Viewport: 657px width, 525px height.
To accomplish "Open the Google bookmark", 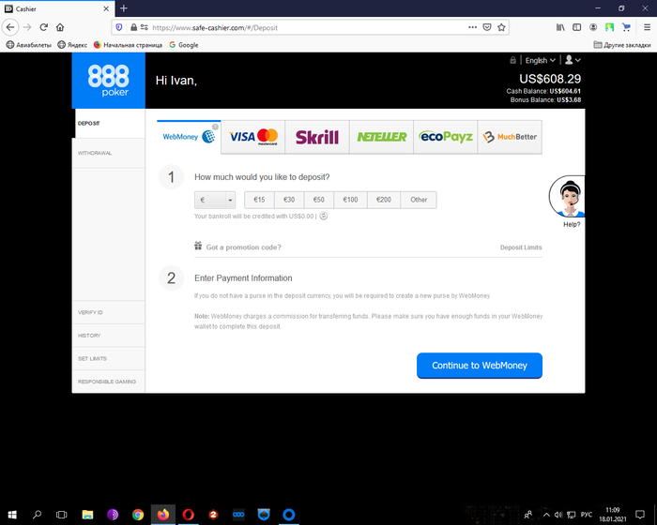I will (184, 45).
